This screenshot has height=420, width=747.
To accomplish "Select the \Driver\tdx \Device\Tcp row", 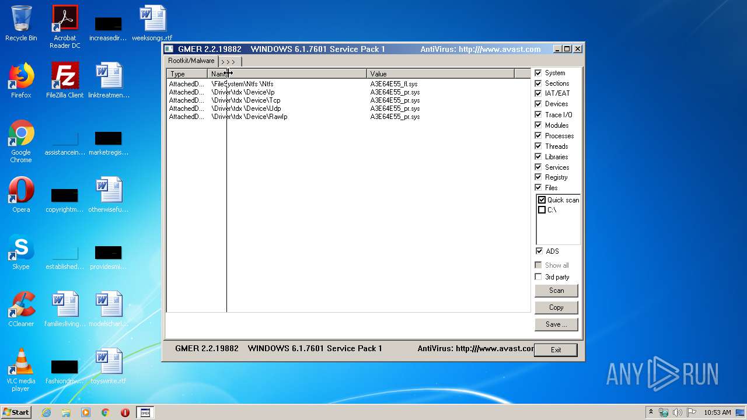I will point(348,100).
